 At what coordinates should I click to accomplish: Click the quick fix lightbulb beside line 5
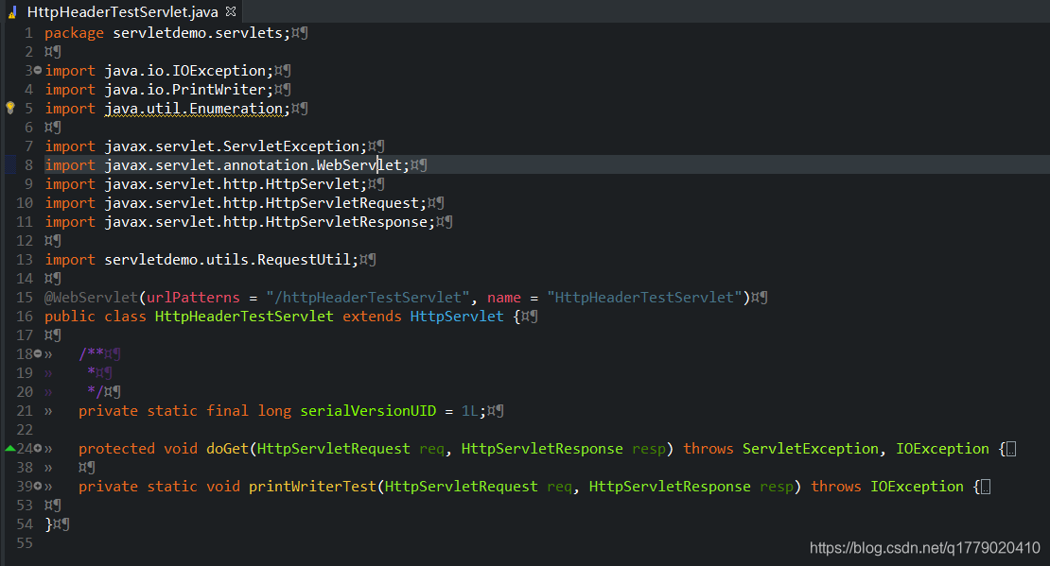pyautogui.click(x=9, y=108)
